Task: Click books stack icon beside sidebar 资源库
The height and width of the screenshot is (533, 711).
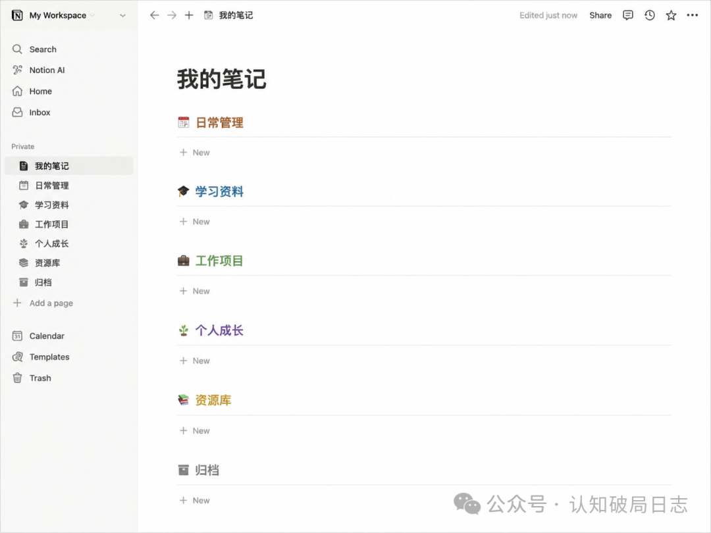Action: coord(24,263)
